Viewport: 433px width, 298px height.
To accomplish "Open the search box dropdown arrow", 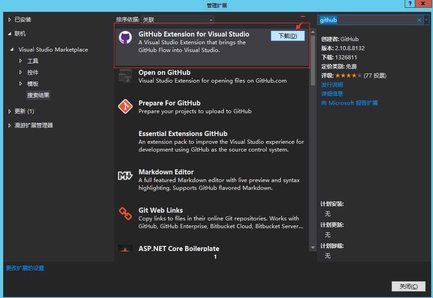I will click(426, 20).
